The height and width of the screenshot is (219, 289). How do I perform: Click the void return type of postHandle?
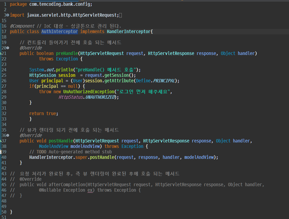click(41, 141)
